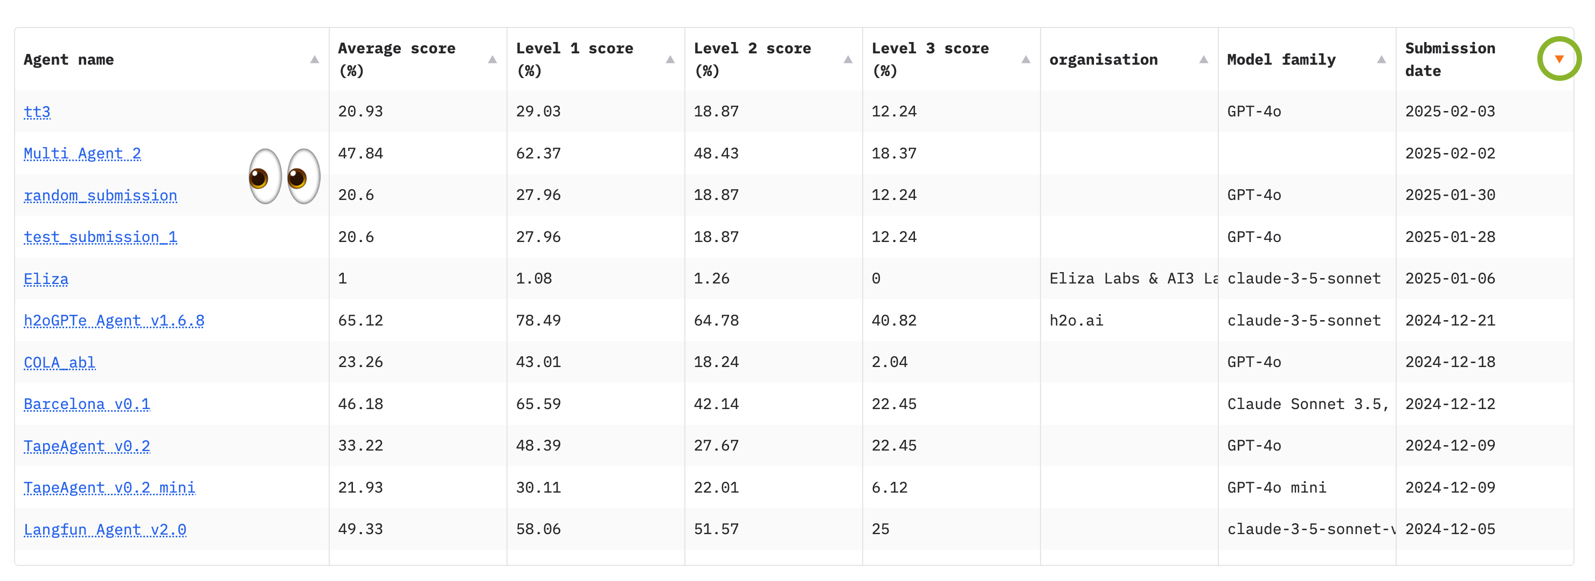Open the Multi_Agent_2 link

click(x=82, y=154)
